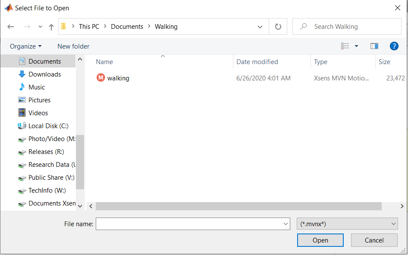
Task: Go up one folder level
Action: [51, 26]
